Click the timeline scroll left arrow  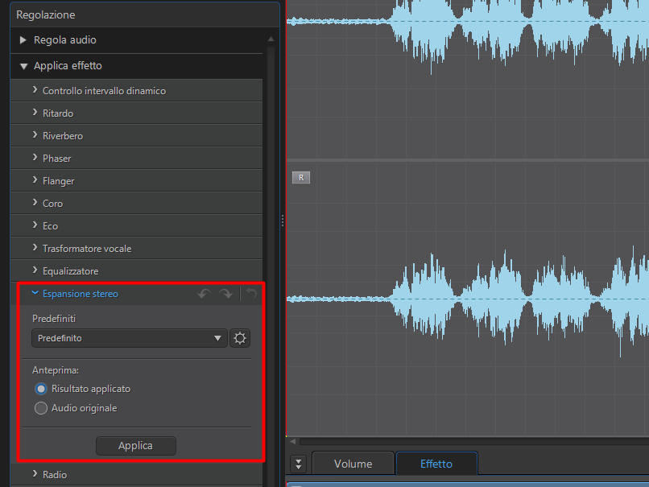coord(292,441)
